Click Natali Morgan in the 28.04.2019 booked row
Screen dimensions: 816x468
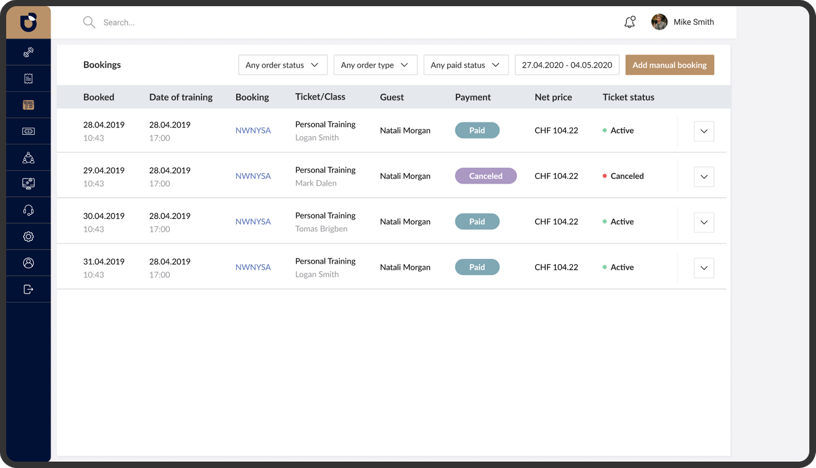click(405, 131)
